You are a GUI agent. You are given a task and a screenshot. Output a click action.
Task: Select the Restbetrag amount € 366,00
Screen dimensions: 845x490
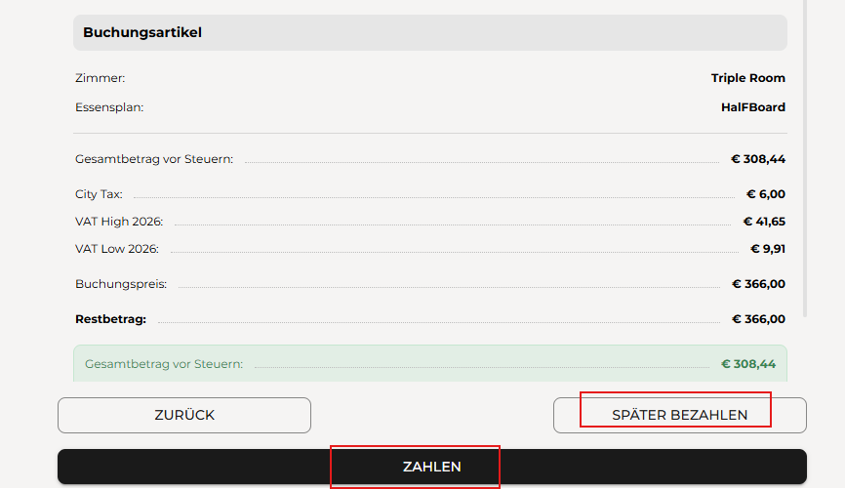pos(758,319)
